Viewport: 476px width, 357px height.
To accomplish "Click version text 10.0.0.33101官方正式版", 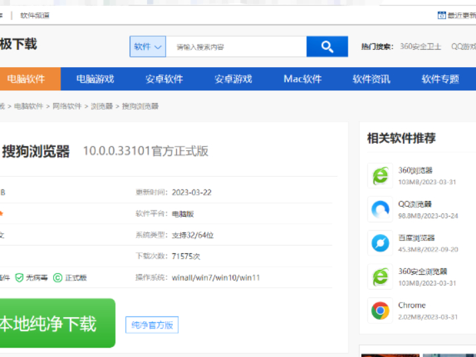I will click(146, 151).
